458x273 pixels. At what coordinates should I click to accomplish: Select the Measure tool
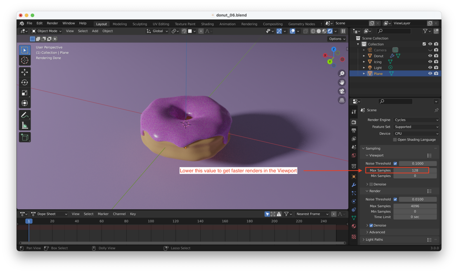tap(25, 124)
